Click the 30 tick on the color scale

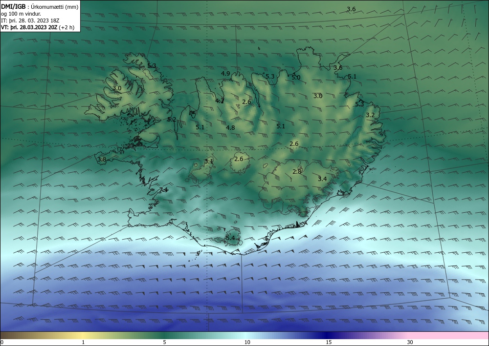click(410, 342)
